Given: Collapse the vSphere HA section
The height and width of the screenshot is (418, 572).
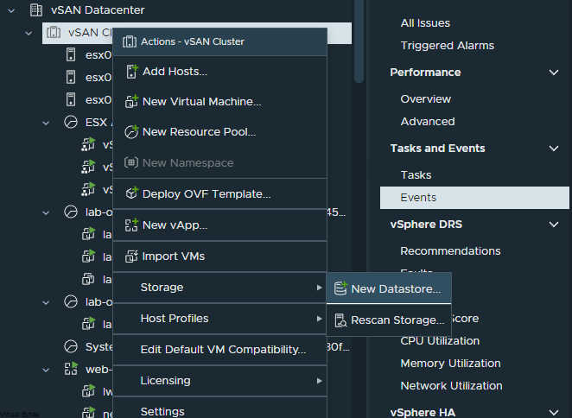Looking at the screenshot, I should 554,413.
